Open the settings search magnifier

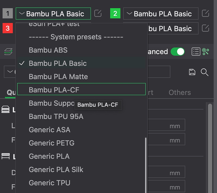204,72
